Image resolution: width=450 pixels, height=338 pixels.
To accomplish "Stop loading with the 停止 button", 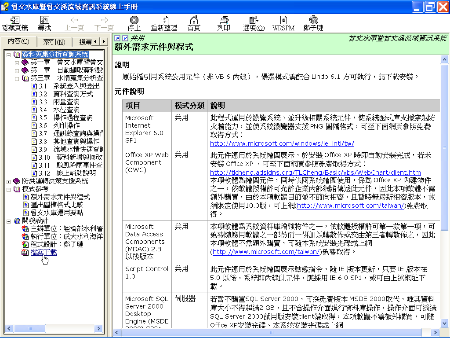I will click(x=134, y=23).
